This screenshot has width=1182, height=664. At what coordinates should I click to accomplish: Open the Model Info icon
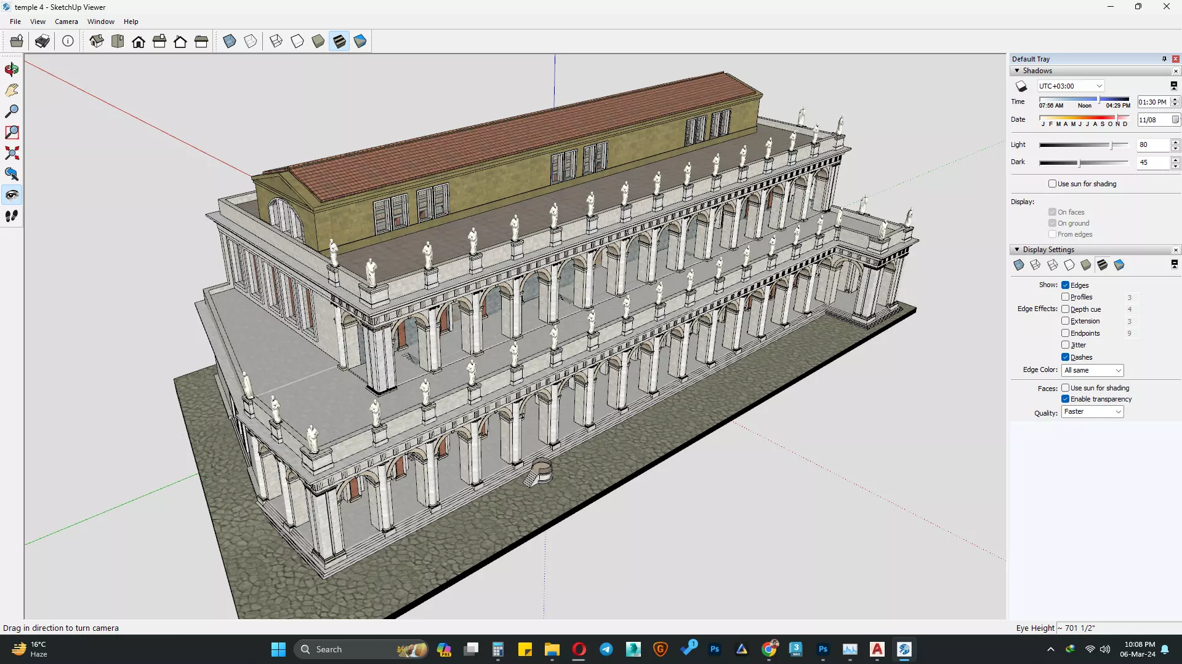tap(68, 41)
